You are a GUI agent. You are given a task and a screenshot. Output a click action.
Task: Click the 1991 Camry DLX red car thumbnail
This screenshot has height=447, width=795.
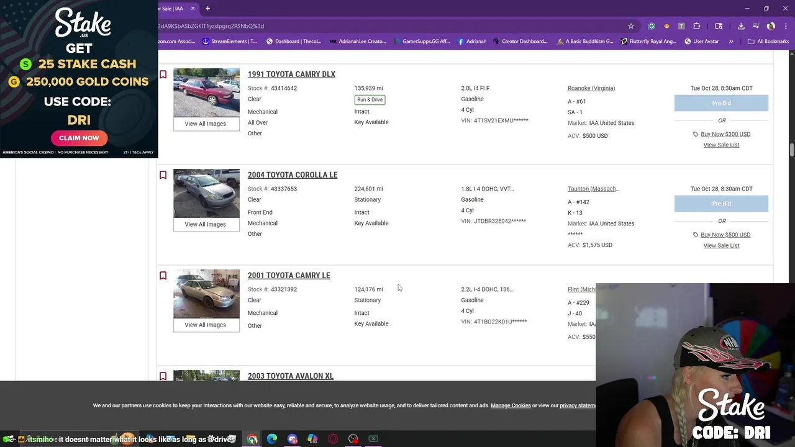click(x=206, y=93)
